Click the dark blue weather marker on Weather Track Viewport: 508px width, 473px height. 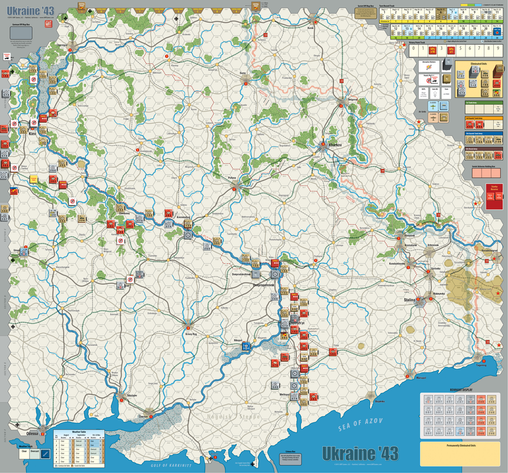pyautogui.click(x=46, y=454)
